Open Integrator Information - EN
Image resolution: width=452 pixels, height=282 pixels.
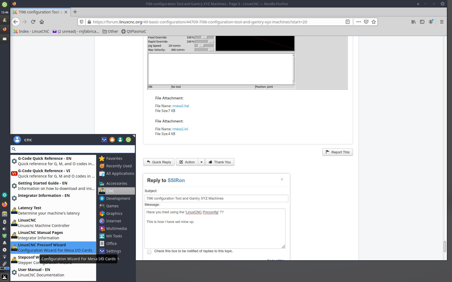click(x=53, y=198)
